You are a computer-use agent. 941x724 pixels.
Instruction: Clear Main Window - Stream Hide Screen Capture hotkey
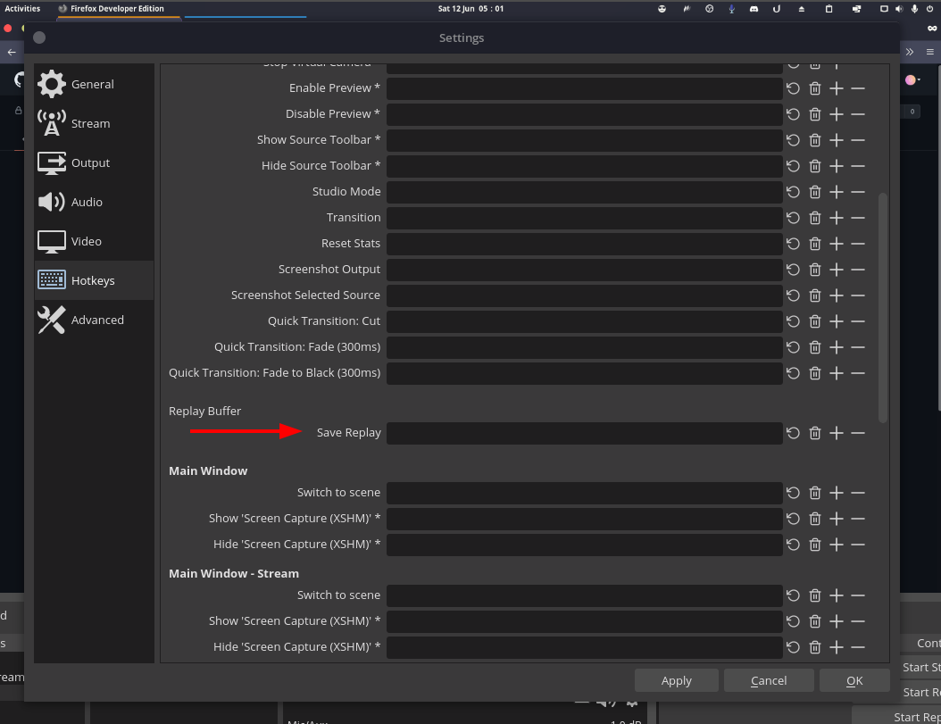(815, 647)
